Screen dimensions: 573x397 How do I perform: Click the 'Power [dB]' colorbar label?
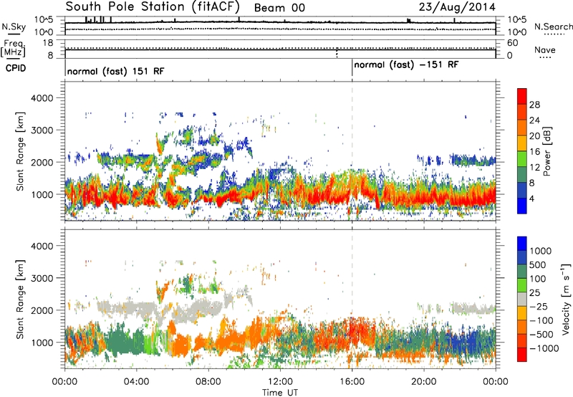pyautogui.click(x=546, y=151)
